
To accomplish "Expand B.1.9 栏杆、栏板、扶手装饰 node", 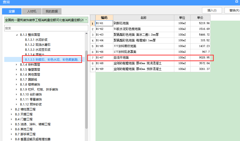I will point(16,89).
